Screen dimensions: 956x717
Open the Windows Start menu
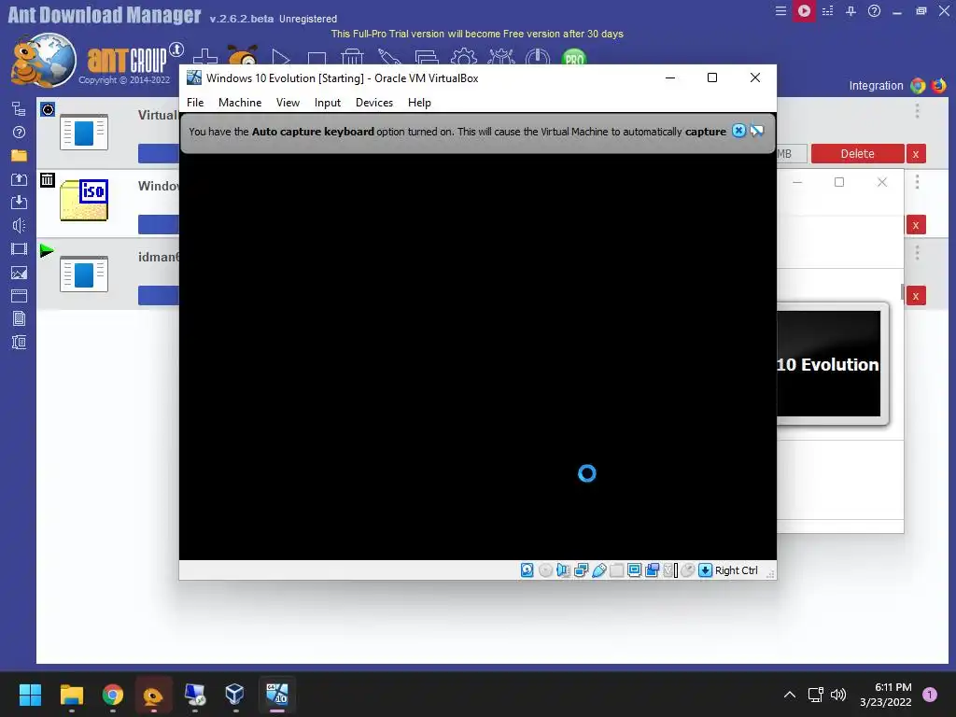click(x=30, y=695)
